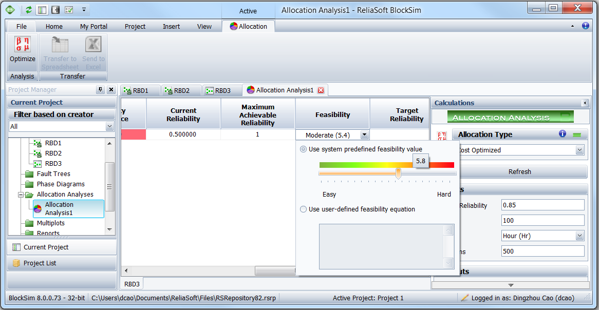Click the Project List pane button

coord(62,263)
